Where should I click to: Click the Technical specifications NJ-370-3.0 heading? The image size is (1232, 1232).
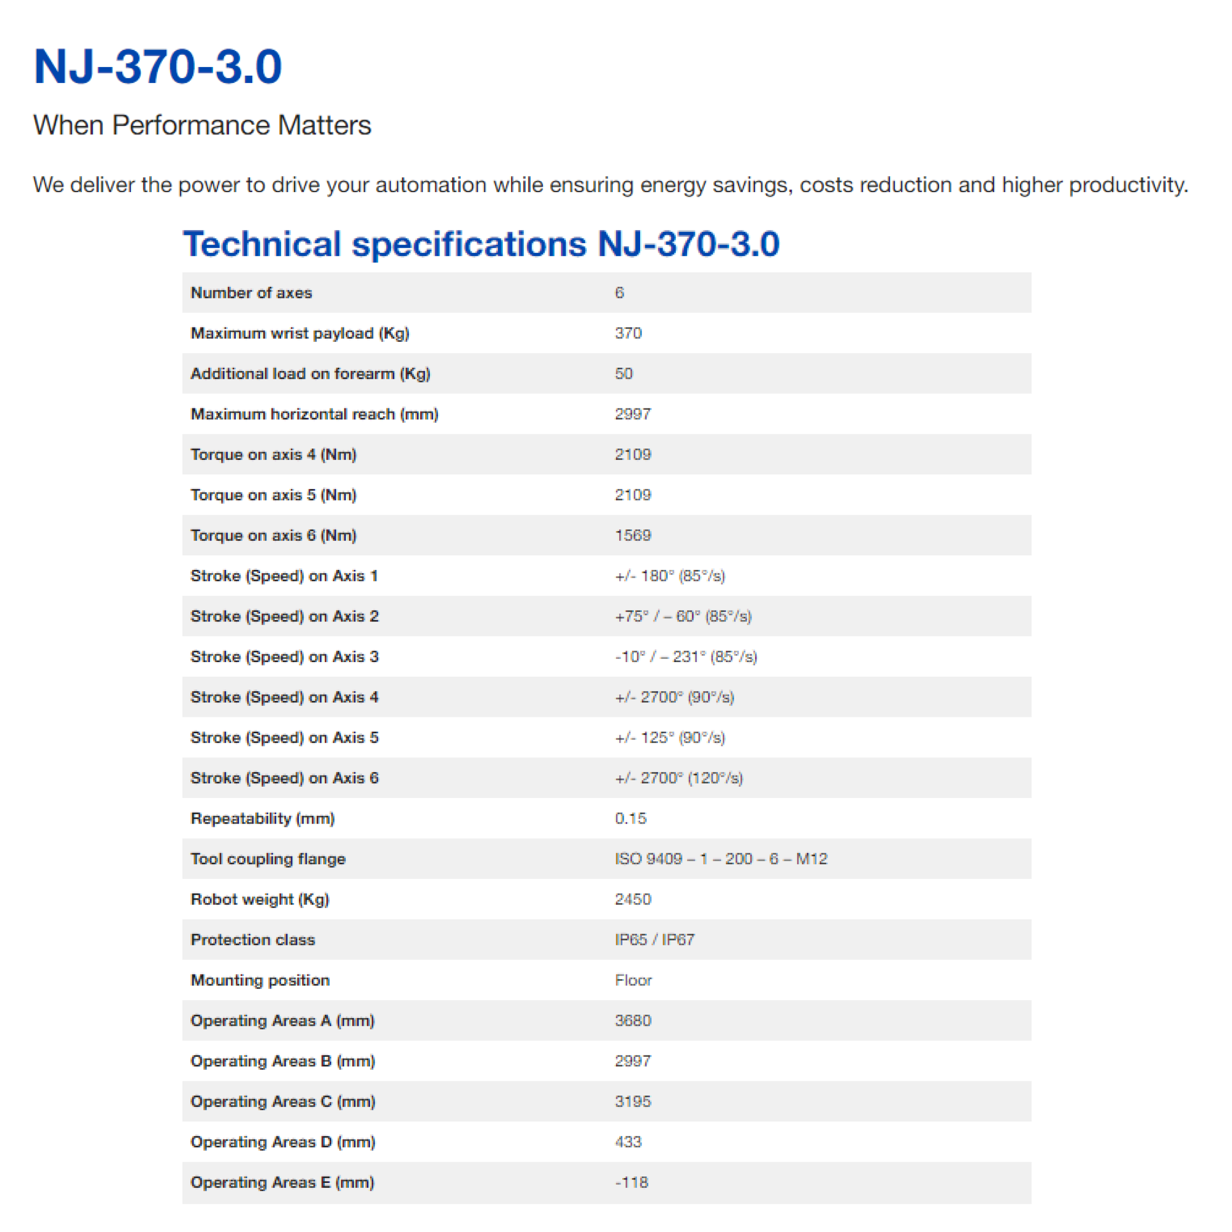click(x=481, y=244)
